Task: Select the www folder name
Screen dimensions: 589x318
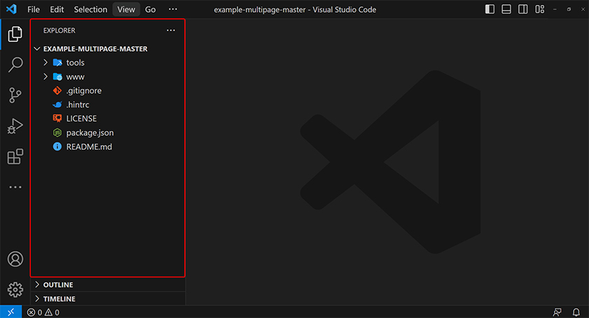Action: pyautogui.click(x=76, y=76)
